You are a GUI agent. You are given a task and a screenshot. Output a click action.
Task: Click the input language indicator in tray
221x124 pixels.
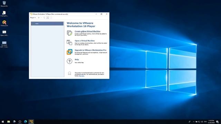click(x=205, y=122)
